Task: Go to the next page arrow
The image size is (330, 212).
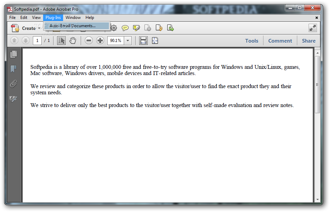Action: [26, 40]
